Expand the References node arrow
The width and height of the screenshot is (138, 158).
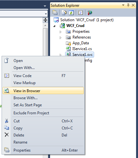click(x=61, y=38)
